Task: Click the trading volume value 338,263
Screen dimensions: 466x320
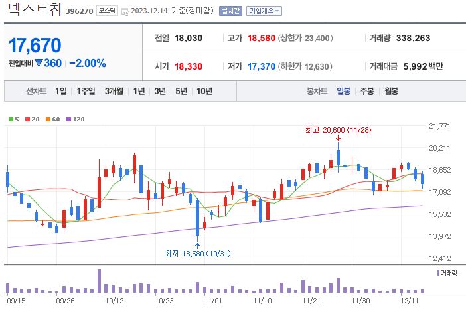Action: [413, 38]
